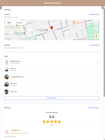This screenshot has height=140, width=105.
Task: Click junghee ko reviewer avatar
Action: tap(7, 132)
